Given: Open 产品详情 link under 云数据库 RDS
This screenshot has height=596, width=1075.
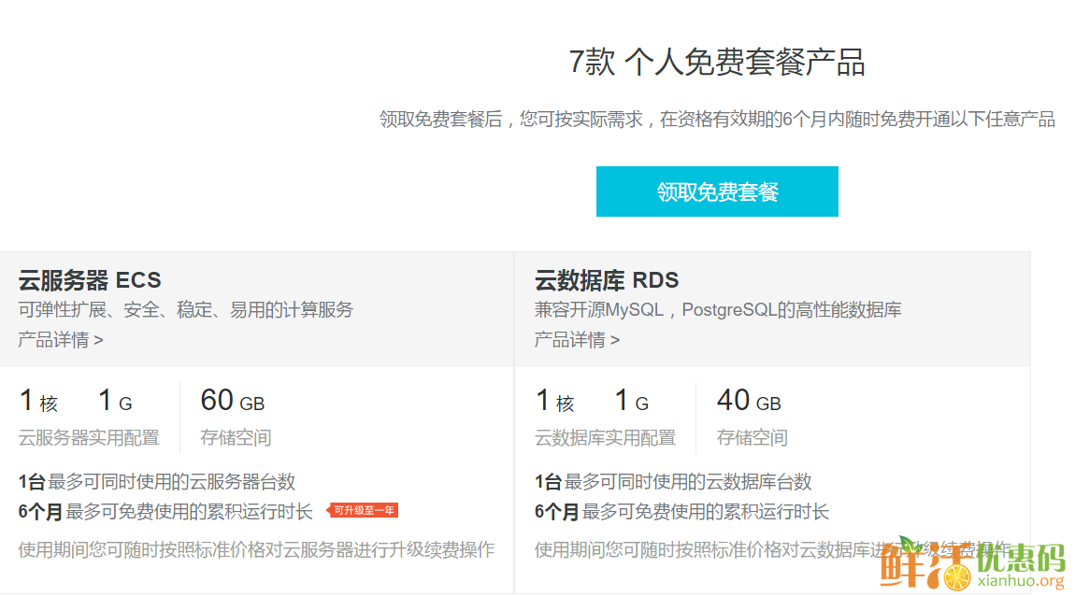Looking at the screenshot, I should click(577, 340).
